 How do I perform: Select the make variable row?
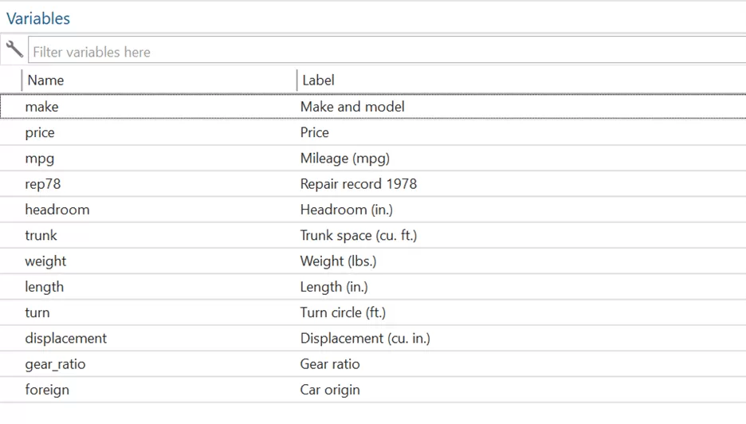pos(41,107)
